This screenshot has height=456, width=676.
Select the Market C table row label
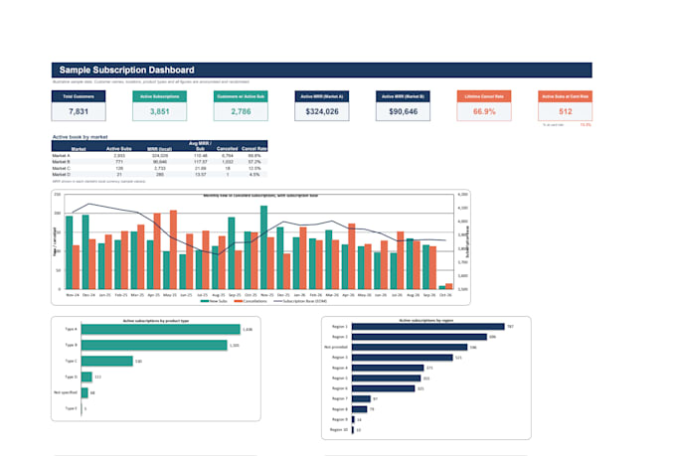[x=62, y=168]
